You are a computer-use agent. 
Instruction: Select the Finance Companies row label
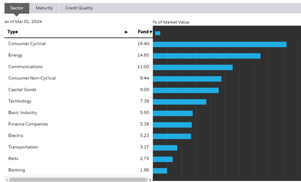click(x=28, y=124)
